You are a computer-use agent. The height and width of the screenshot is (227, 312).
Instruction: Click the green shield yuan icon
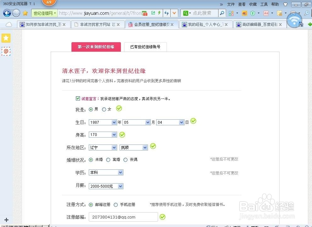(x=252, y=13)
